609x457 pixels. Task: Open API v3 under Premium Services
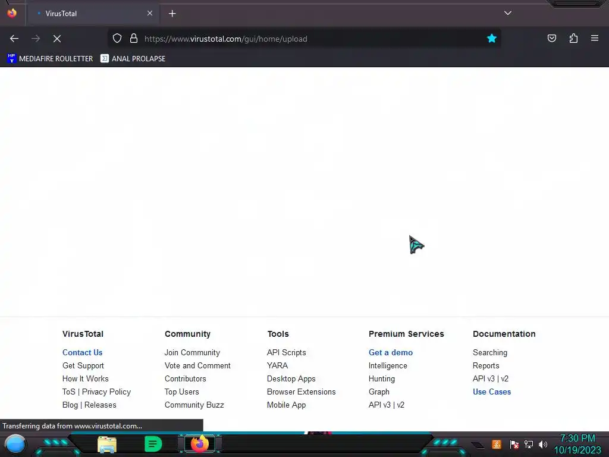(379, 405)
